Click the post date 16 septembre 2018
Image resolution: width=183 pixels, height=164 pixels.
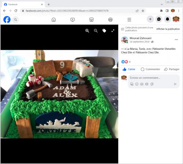coord(139,42)
